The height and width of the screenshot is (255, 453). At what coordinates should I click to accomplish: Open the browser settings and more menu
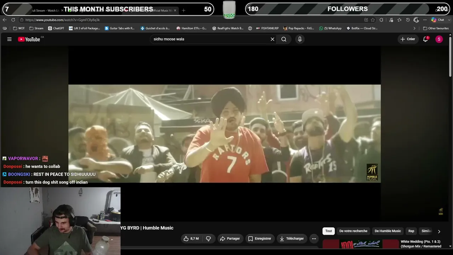click(x=425, y=20)
